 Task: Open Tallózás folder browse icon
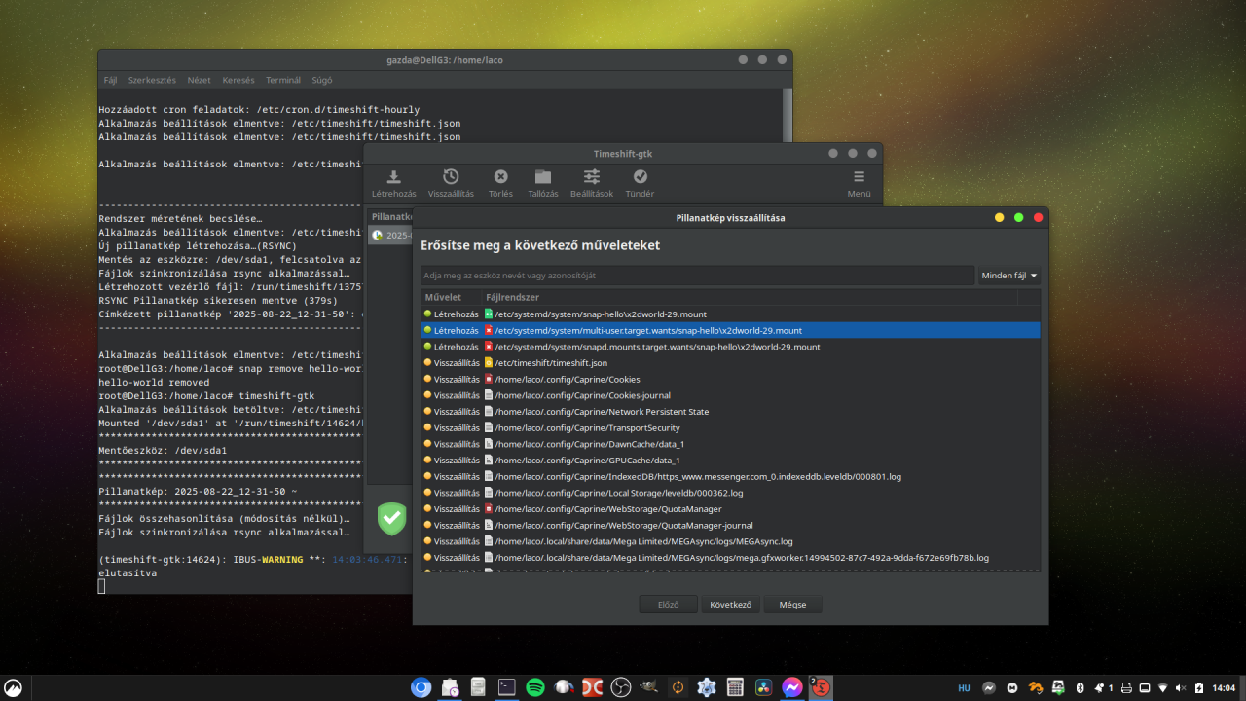[x=542, y=177]
